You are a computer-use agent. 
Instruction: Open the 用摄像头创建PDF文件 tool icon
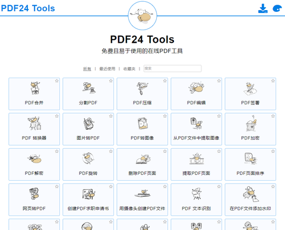tap(142, 193)
